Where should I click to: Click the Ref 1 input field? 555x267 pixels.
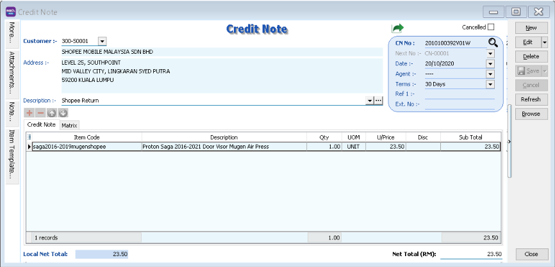point(459,94)
